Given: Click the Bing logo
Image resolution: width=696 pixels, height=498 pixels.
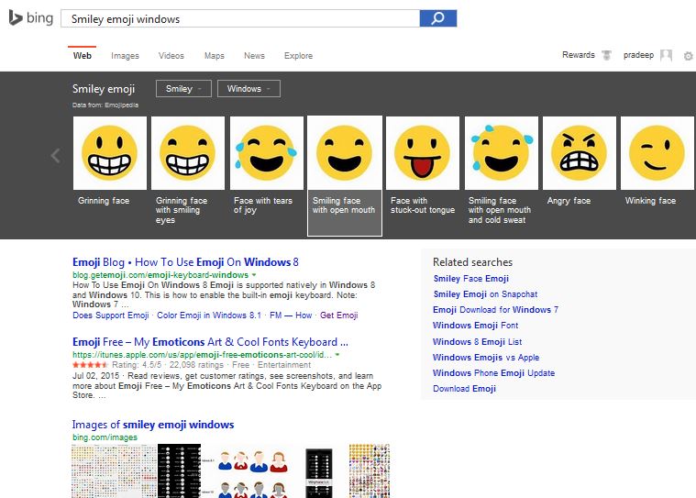Looking at the screenshot, I should click(x=31, y=18).
